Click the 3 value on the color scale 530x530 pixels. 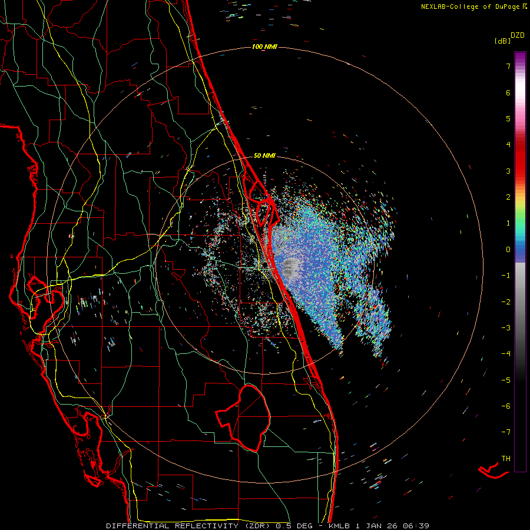pyautogui.click(x=508, y=171)
